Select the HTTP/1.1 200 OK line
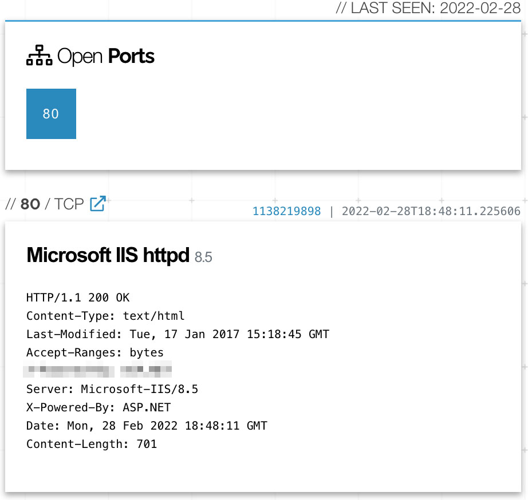 pos(78,297)
